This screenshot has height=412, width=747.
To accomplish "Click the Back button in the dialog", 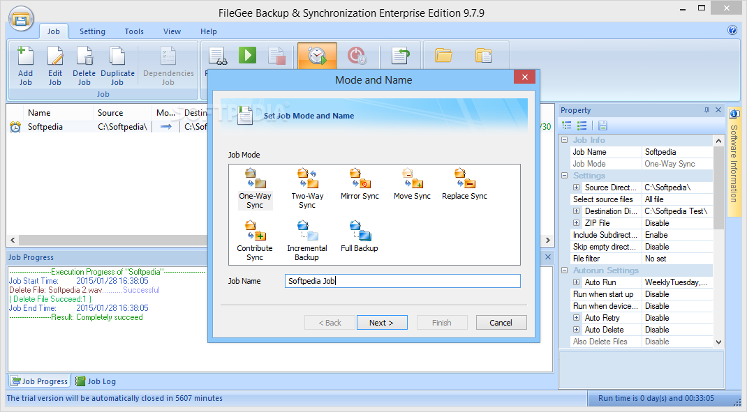I will (x=330, y=323).
